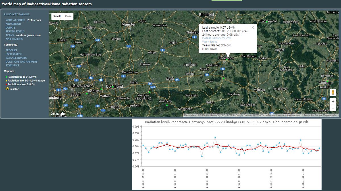Open QUESTIONS AND ANSWERS
The image size is (341, 191).
click(22, 62)
